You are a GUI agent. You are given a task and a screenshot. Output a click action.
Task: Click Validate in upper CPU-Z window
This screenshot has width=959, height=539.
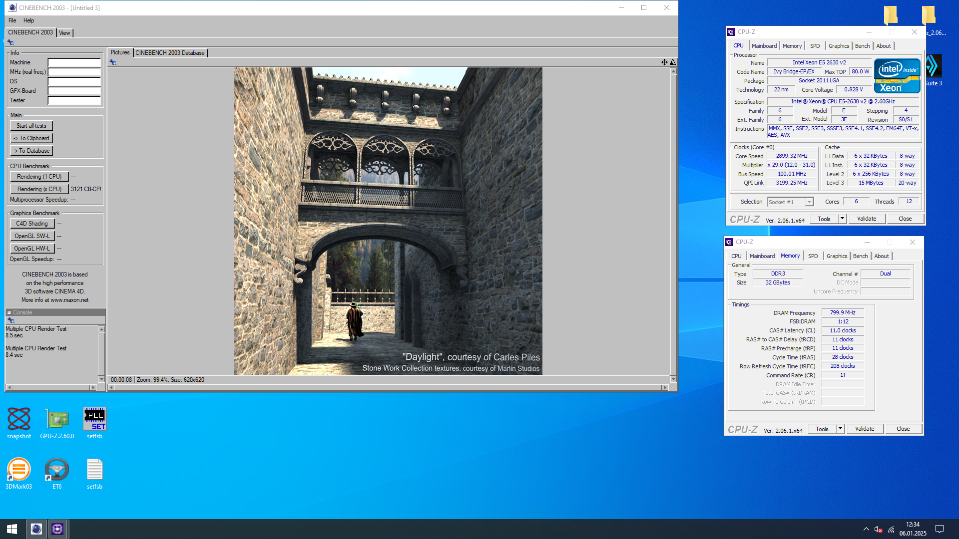[866, 219]
